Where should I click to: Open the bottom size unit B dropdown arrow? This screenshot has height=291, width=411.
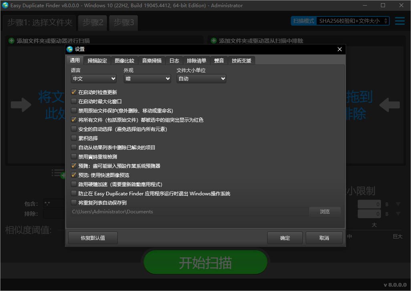pyautogui.click(x=398, y=214)
